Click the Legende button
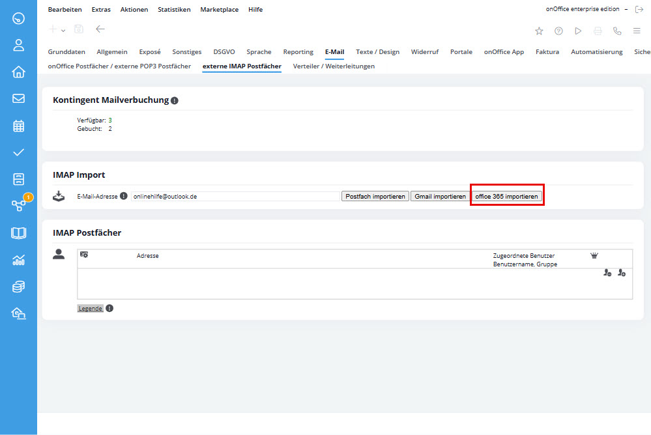Screen dimensions: 651x435 point(90,309)
